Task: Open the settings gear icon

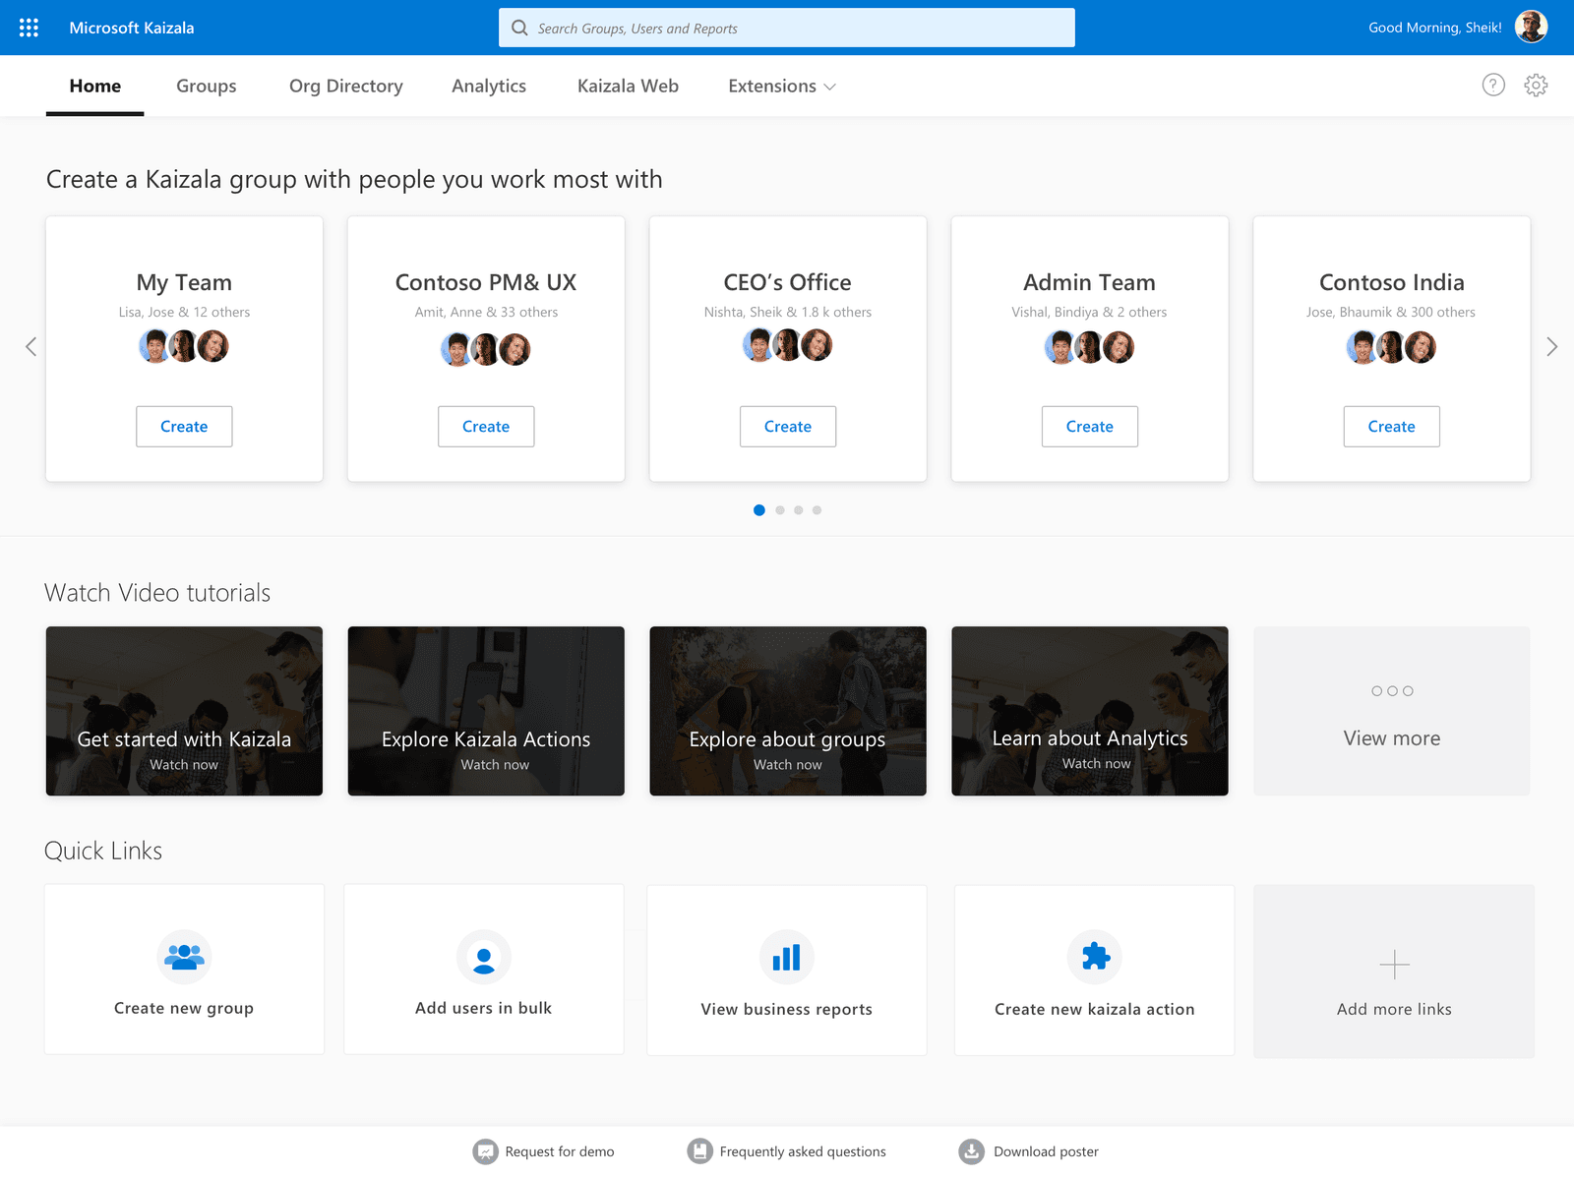Action: click(1536, 86)
